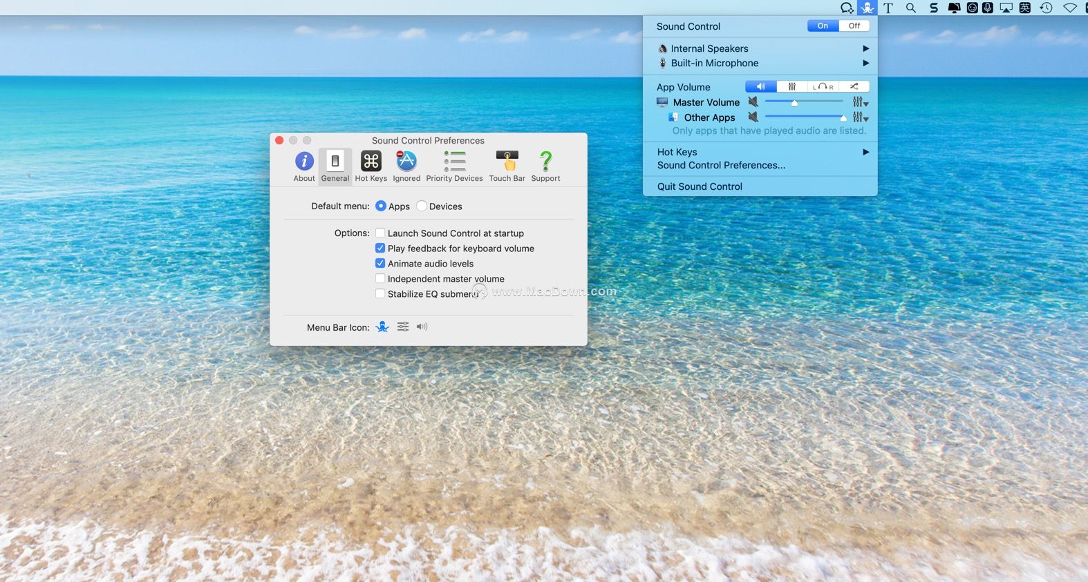
Task: Mute Other Apps audio
Action: click(753, 117)
